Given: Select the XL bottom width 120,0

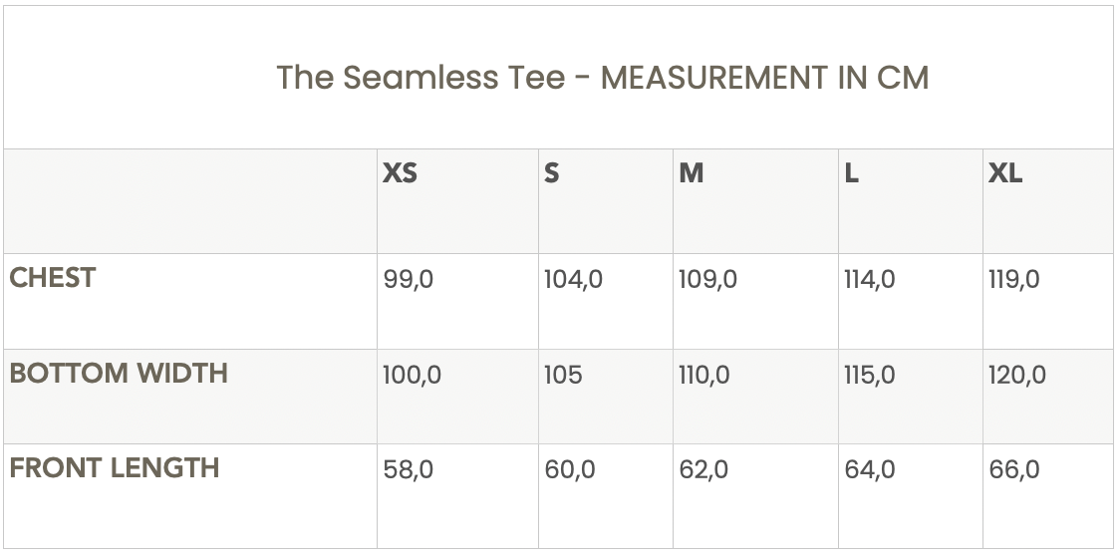Looking at the screenshot, I should [x=1017, y=376].
